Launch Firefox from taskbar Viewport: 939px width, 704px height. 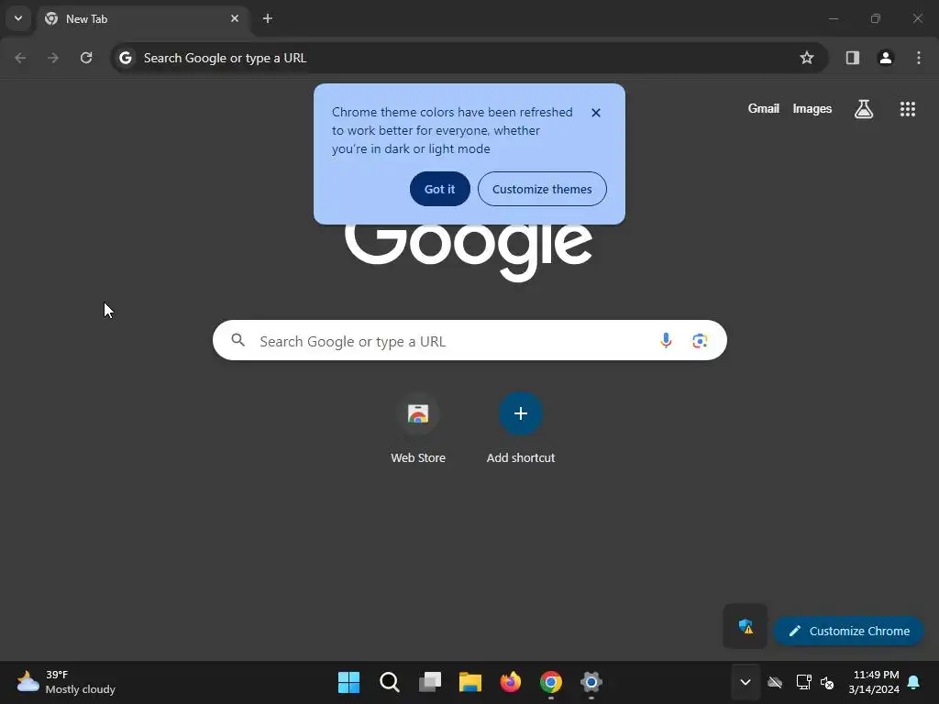511,682
